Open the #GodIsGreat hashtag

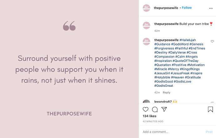click(x=164, y=86)
